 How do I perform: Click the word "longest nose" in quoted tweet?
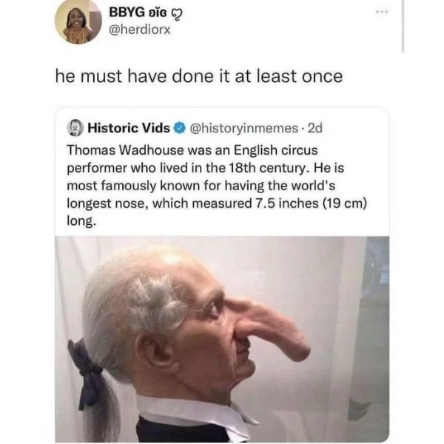(107, 203)
